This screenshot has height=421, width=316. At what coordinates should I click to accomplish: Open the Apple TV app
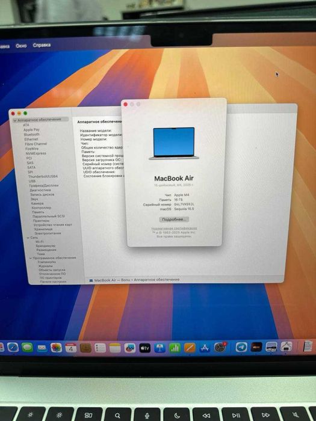[x=145, y=348]
